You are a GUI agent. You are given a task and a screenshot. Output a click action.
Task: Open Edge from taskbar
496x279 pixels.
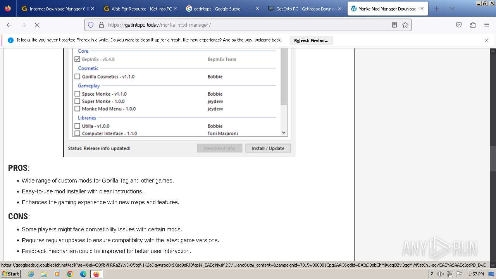click(x=83, y=274)
